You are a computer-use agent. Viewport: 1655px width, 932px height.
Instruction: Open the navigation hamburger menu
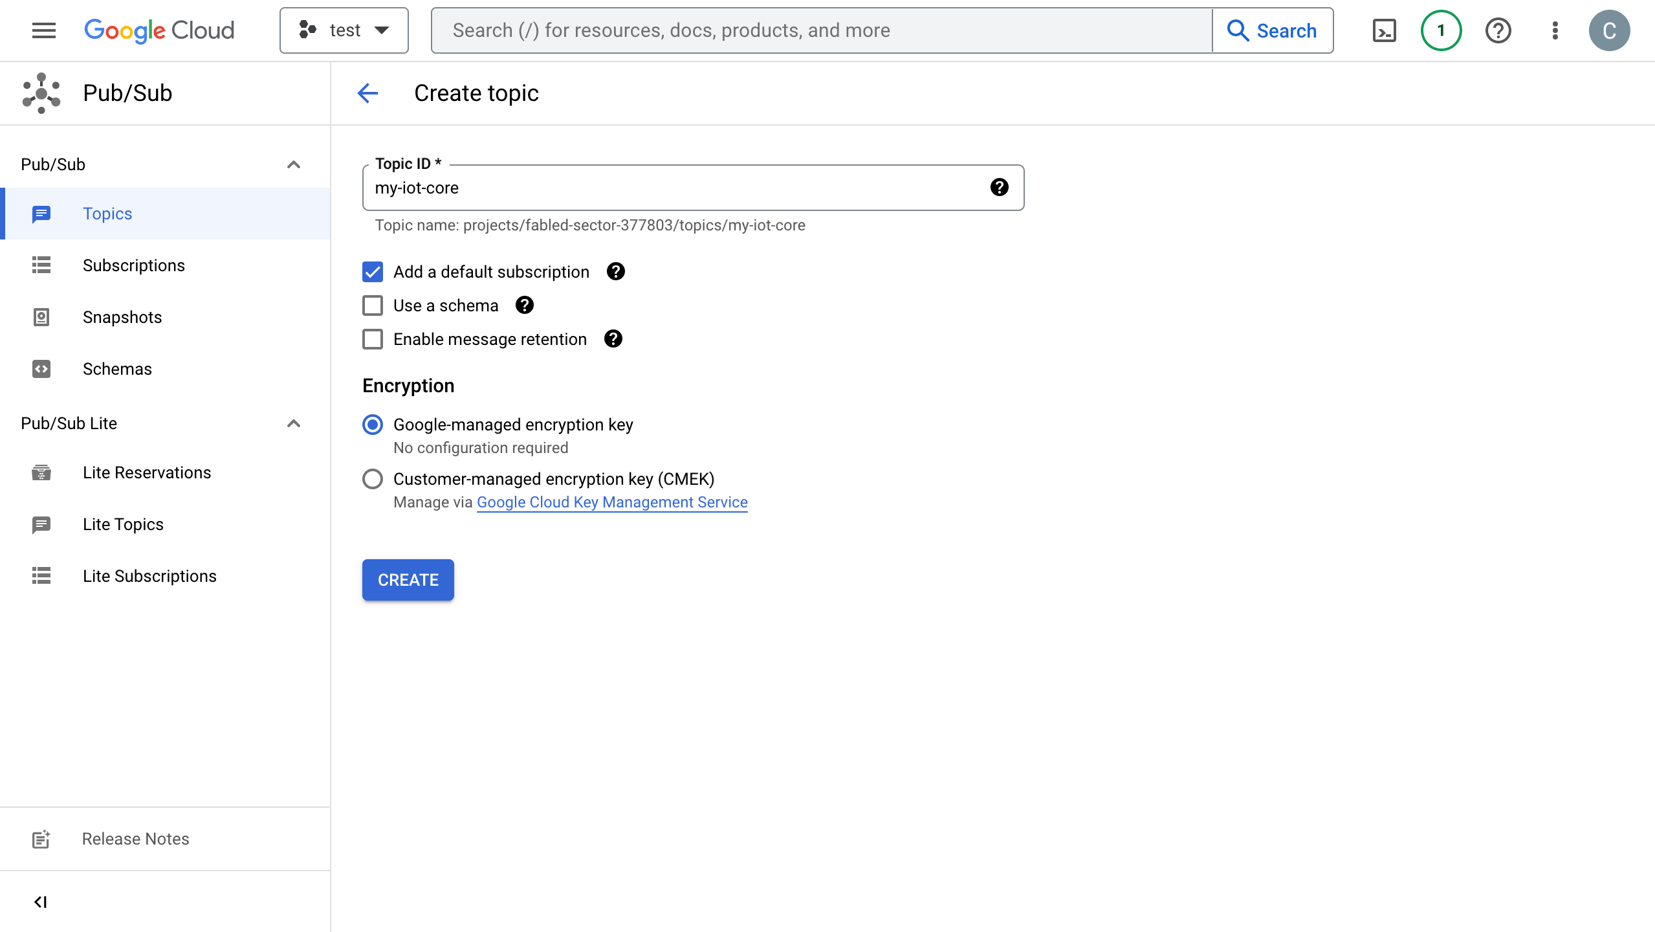pos(43,30)
